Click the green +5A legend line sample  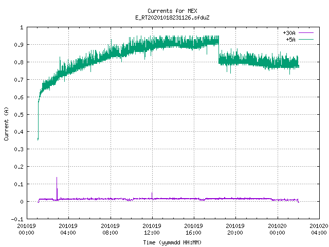tap(306, 39)
